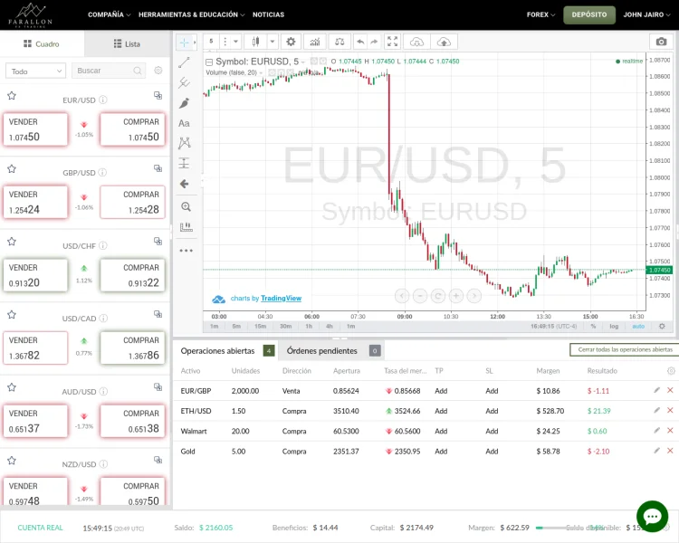The width and height of the screenshot is (679, 543).
Task: Select the zoom in magnifier tool
Action: (x=186, y=206)
